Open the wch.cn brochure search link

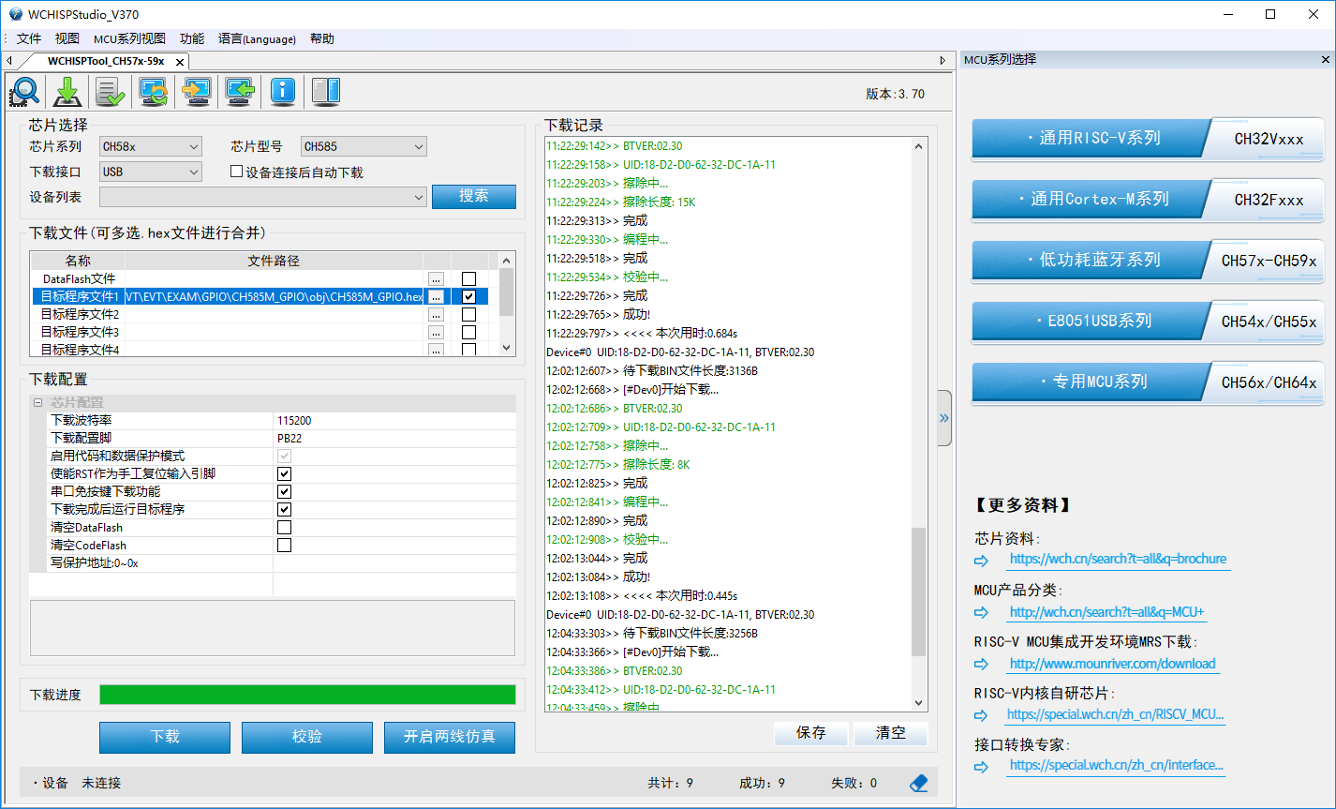click(x=1118, y=559)
